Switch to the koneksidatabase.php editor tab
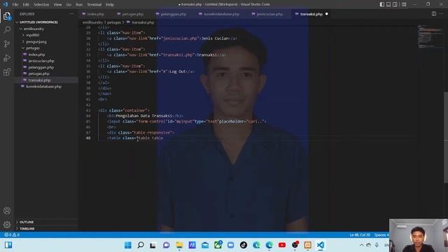Viewport: 448px width, 252px height. coord(221,14)
